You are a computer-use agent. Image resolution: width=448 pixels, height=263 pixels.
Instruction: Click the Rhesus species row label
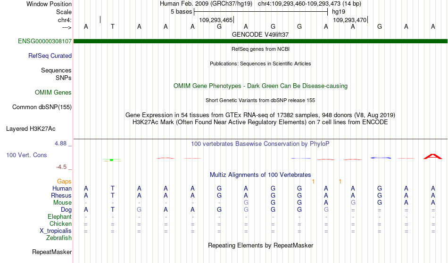click(61, 195)
